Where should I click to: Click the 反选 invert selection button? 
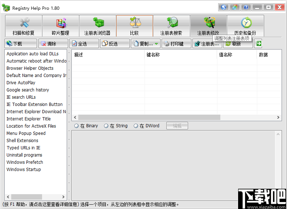tap(115, 43)
